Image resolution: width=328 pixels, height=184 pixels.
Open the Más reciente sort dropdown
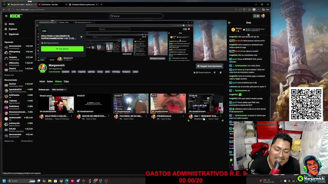pos(59,90)
